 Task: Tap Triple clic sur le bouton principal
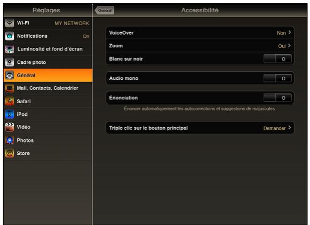(148, 128)
